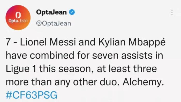Click the word 'for' in second line
This screenshot has height=102, width=181.
tap(83, 55)
